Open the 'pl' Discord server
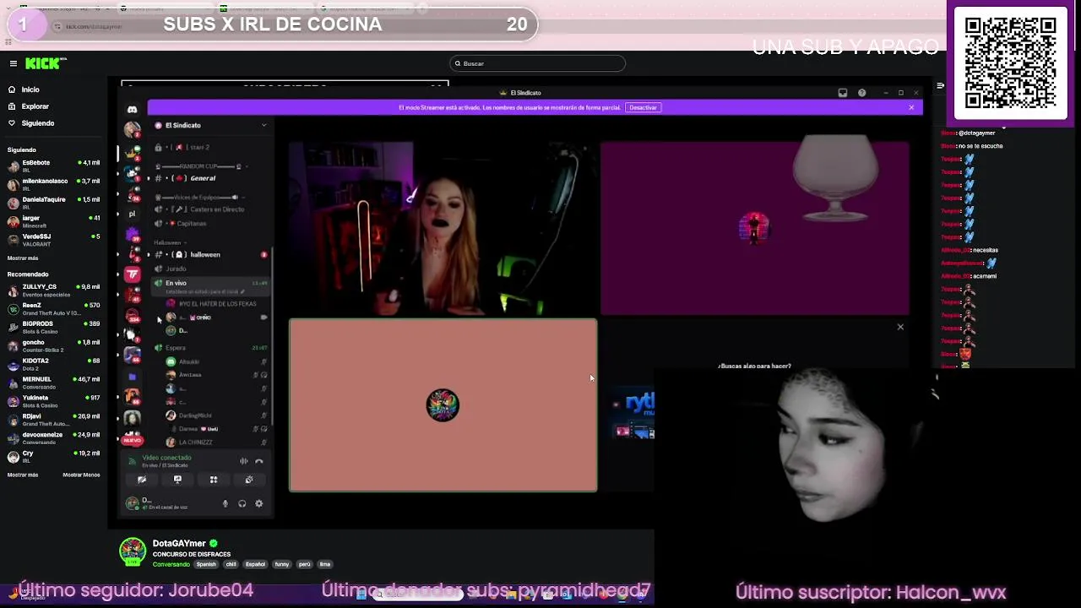The width and height of the screenshot is (1081, 608). [133, 214]
